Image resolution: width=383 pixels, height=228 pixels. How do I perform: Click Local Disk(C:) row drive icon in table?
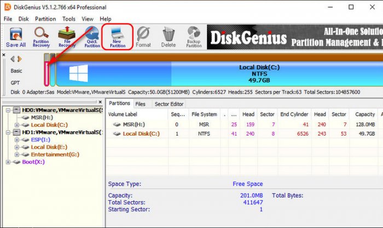click(x=117, y=134)
